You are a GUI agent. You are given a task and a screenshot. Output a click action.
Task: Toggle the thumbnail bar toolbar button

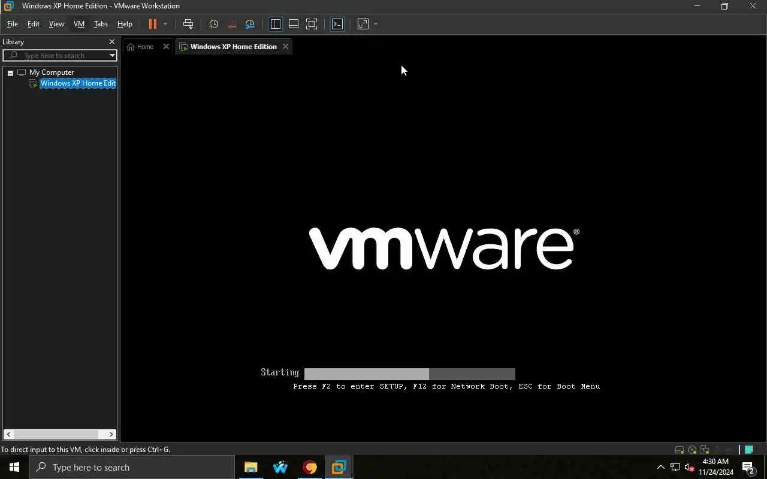(x=294, y=24)
